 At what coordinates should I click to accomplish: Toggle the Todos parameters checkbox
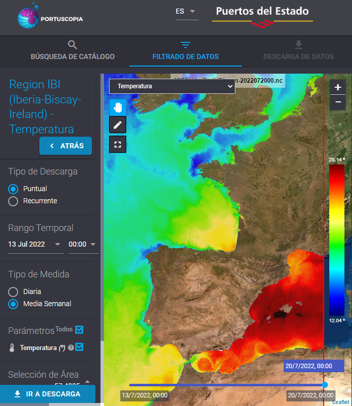[79, 330]
